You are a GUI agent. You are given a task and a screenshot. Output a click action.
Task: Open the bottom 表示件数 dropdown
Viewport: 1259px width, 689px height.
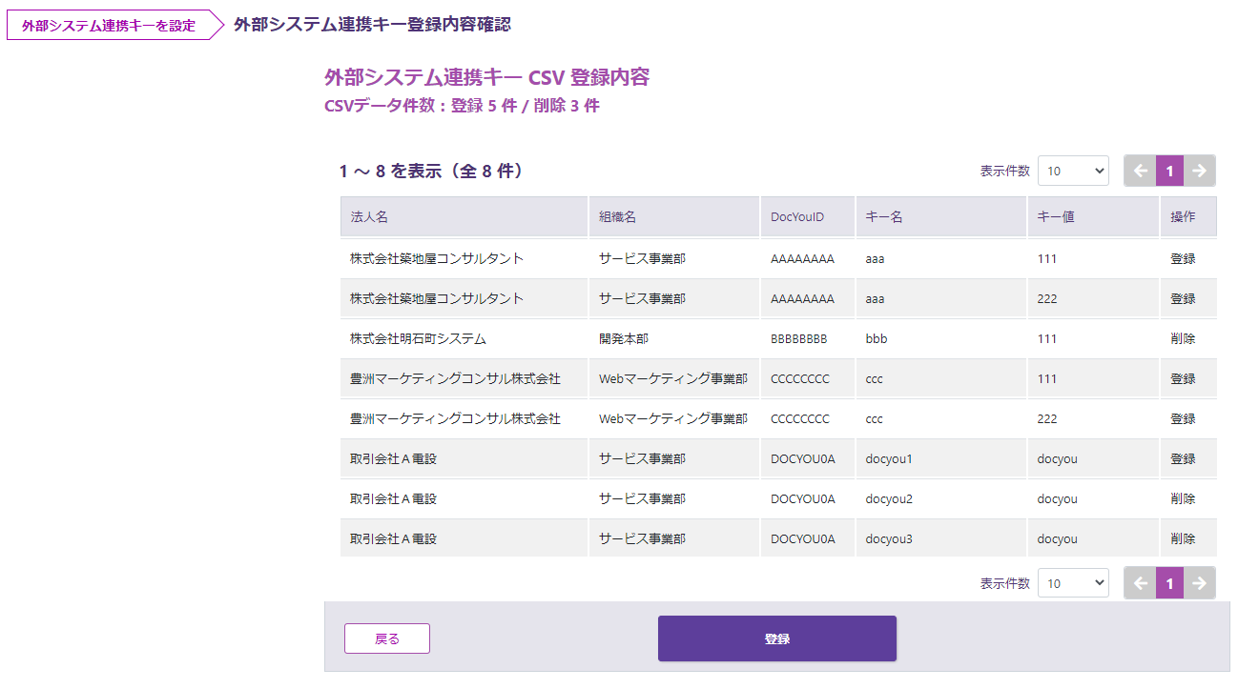pyautogui.click(x=1073, y=583)
